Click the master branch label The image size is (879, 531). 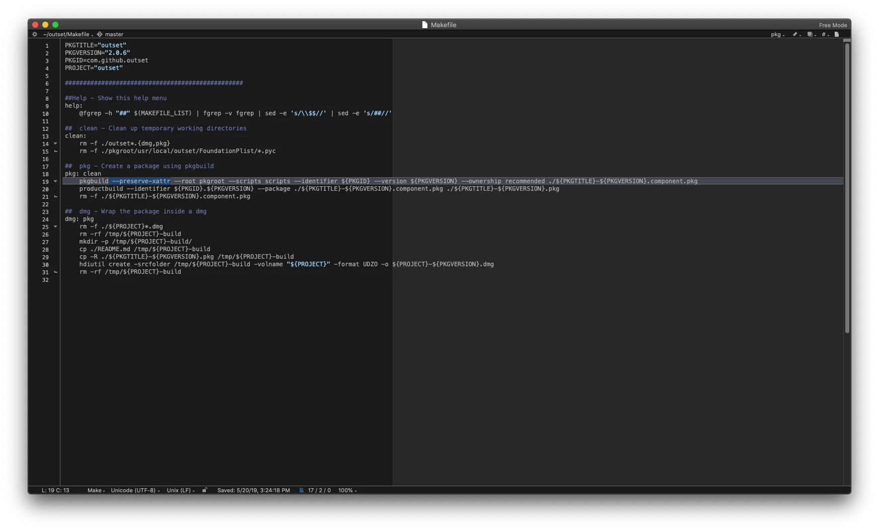pos(114,34)
